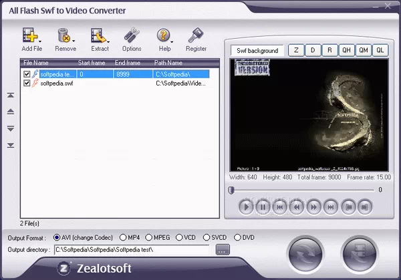Set start frame marker button
Viewport: 401px width, 280px height.
pos(349,207)
